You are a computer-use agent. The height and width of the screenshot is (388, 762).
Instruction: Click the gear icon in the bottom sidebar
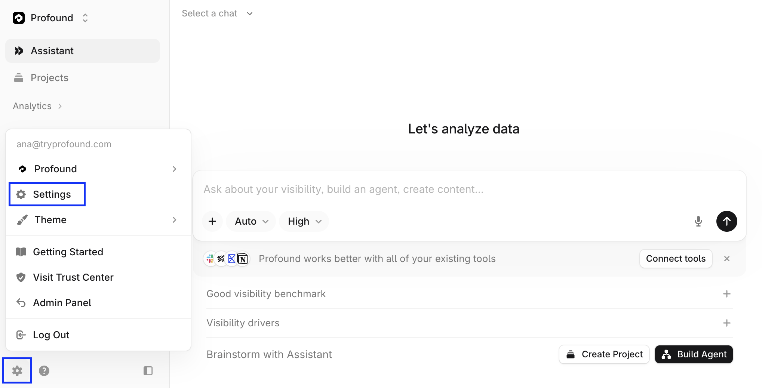pos(17,370)
